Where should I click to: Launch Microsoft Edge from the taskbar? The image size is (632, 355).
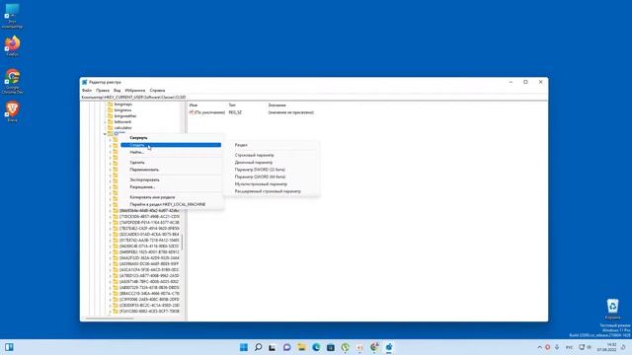point(316,347)
